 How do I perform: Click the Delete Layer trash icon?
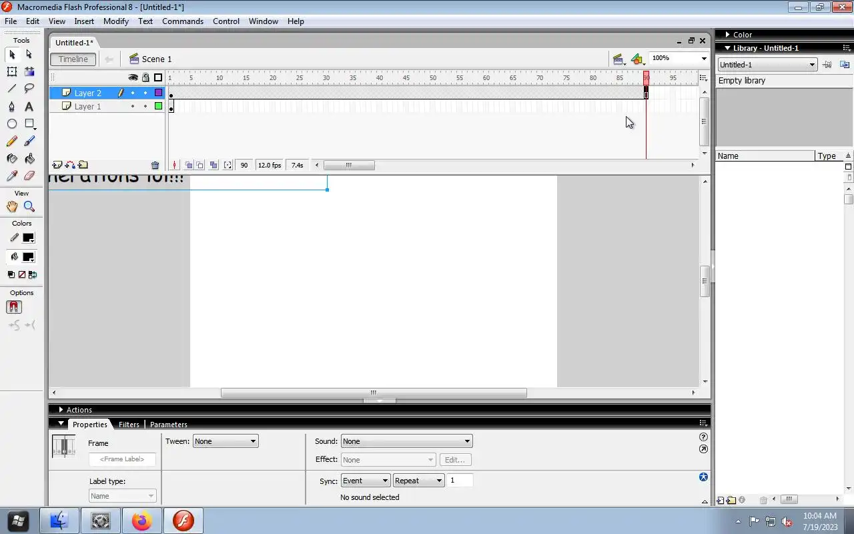pos(155,166)
